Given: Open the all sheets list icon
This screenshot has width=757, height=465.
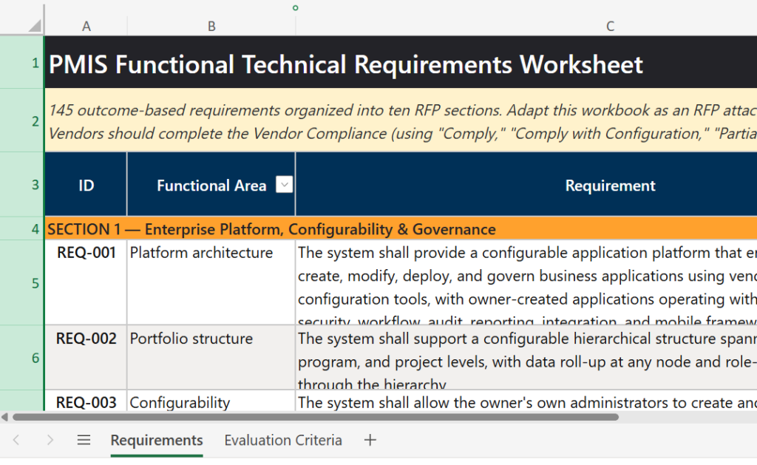Looking at the screenshot, I should [84, 440].
